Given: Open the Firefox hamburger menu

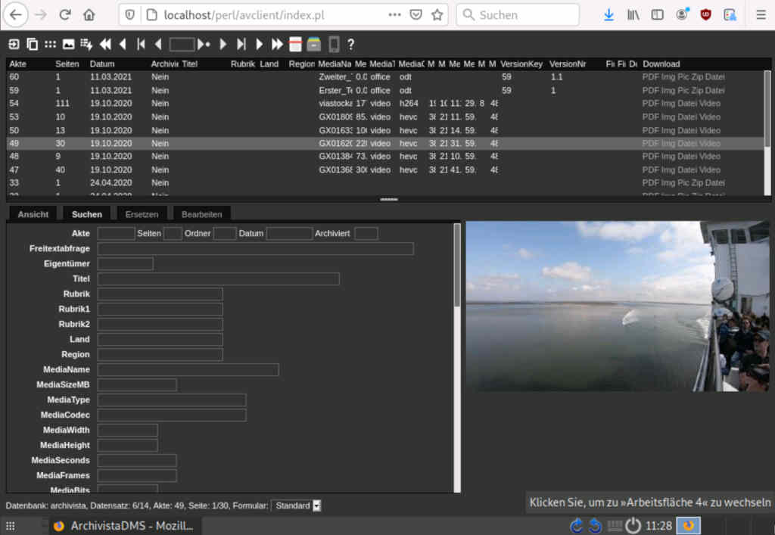Looking at the screenshot, I should point(761,14).
